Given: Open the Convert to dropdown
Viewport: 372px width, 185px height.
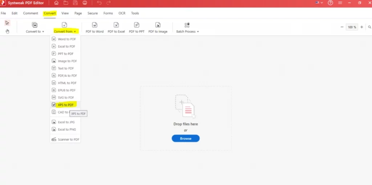Looking at the screenshot, I should tap(35, 28).
